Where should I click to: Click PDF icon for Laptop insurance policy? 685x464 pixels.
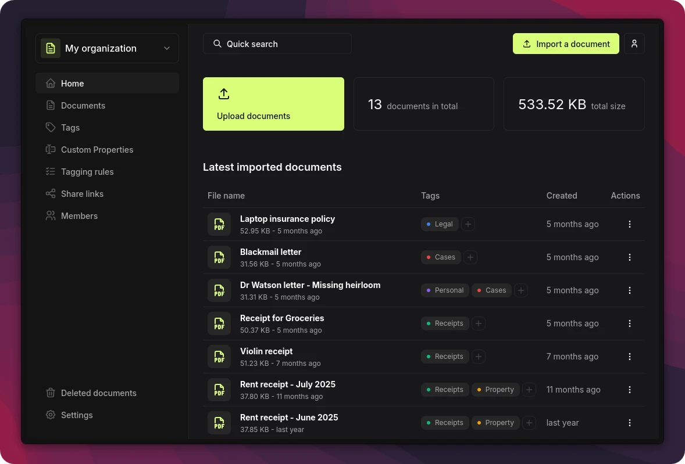[x=219, y=224]
